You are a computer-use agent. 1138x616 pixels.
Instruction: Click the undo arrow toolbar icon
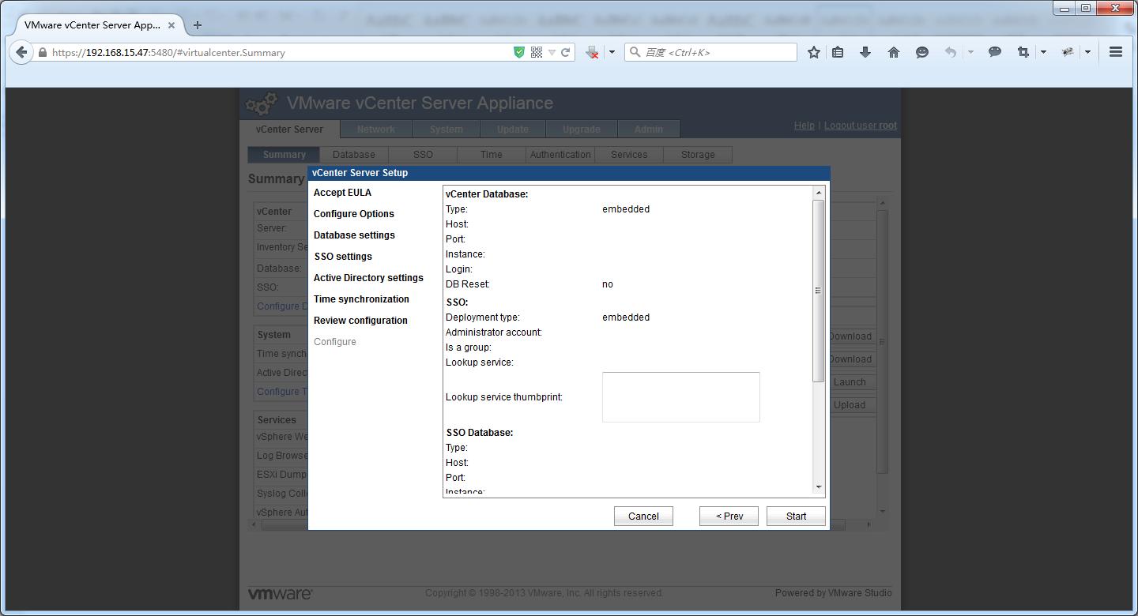[951, 52]
